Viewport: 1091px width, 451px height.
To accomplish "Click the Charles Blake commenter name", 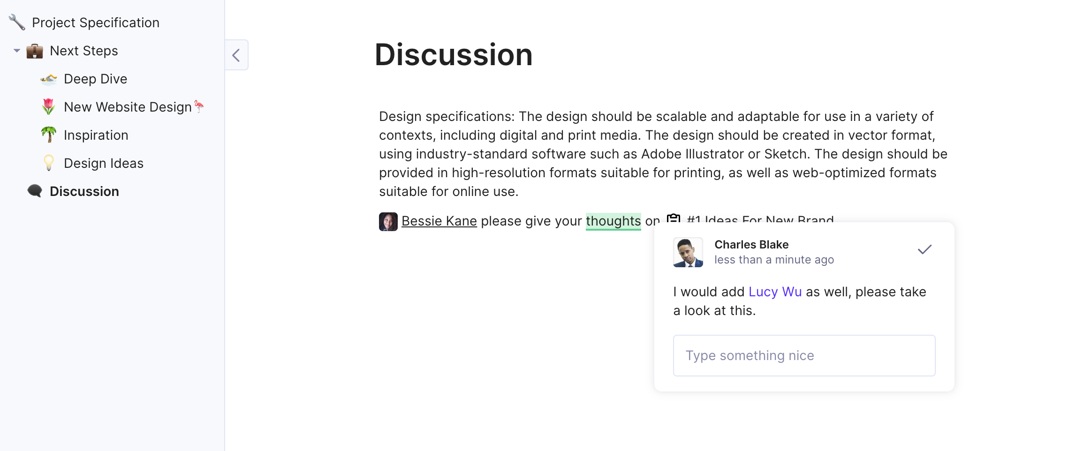I will 751,244.
